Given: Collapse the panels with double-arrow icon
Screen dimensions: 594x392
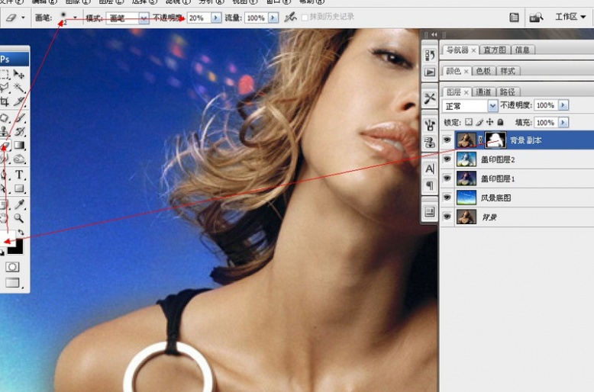Looking at the screenshot, I should click(434, 34).
